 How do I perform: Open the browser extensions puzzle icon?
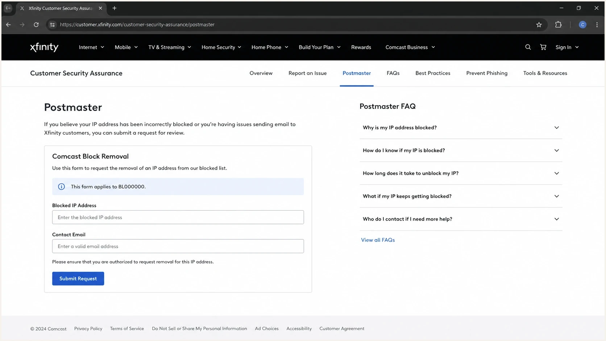click(x=558, y=25)
